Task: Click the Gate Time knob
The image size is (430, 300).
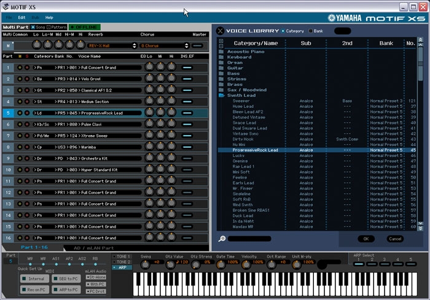Action: (221, 264)
